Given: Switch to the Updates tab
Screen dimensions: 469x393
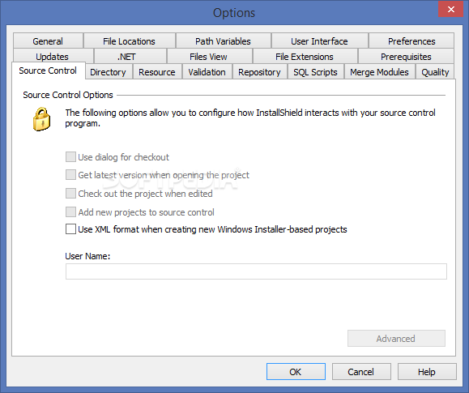Looking at the screenshot, I should [x=53, y=56].
